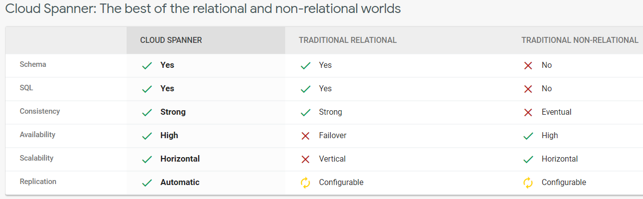Click yellow refresh icon in Traditional Relational Replication
This screenshot has width=643, height=199.
pyautogui.click(x=305, y=183)
